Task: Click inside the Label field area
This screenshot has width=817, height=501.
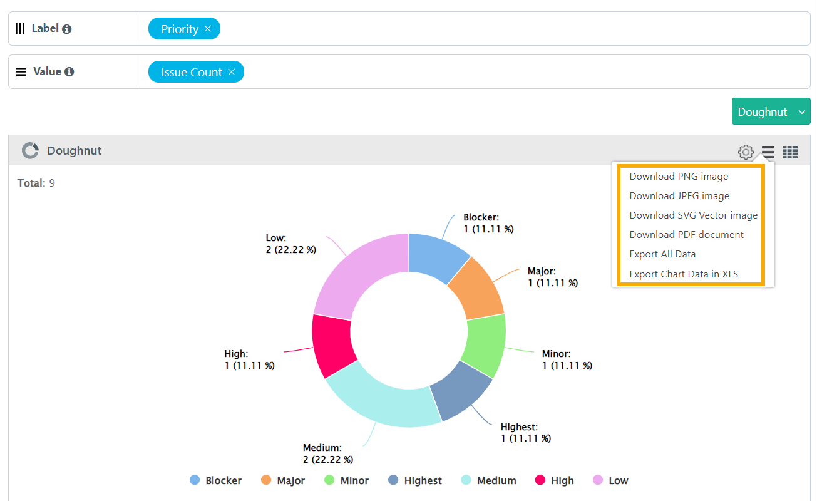Action: coord(475,29)
